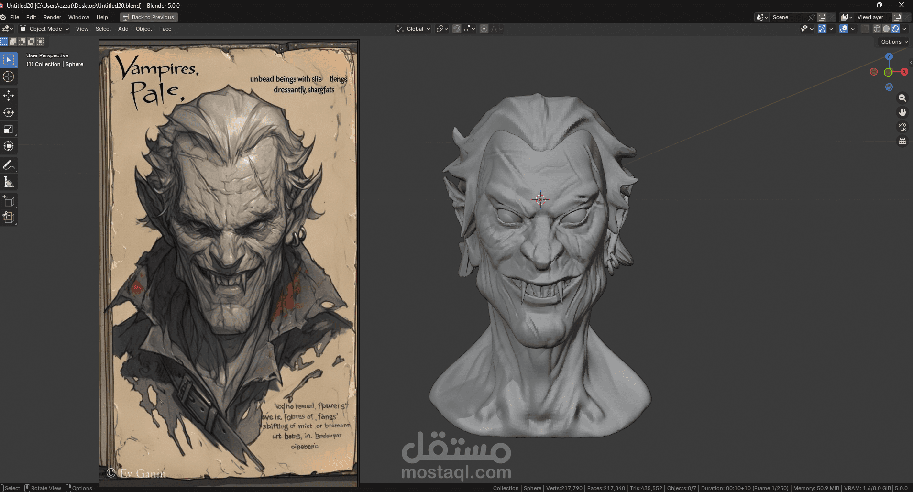Select the Move tool

(9, 96)
